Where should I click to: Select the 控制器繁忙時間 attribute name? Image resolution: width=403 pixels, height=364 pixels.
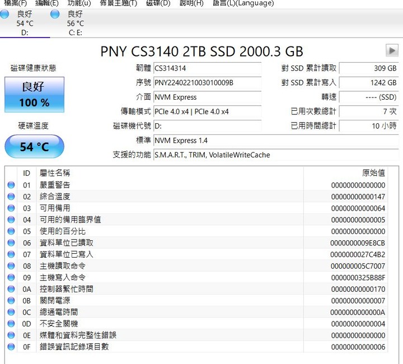[x=66, y=289]
